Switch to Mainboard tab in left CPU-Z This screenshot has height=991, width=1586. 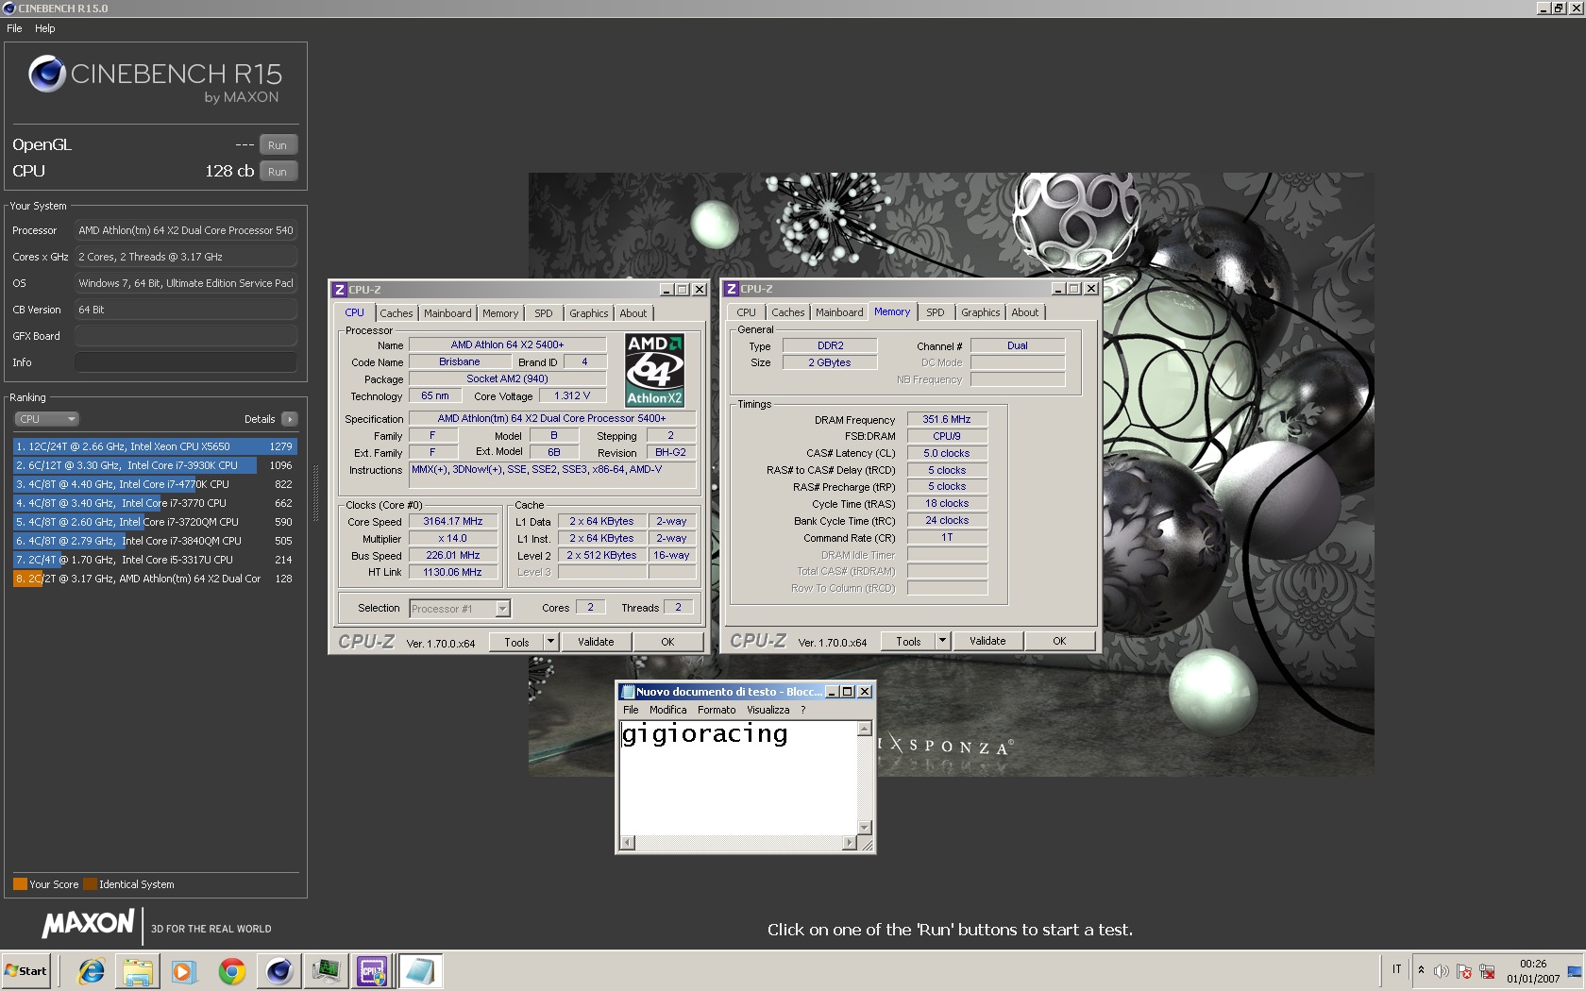(447, 313)
